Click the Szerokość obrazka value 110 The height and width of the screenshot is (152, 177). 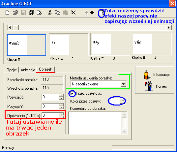(x=52, y=79)
